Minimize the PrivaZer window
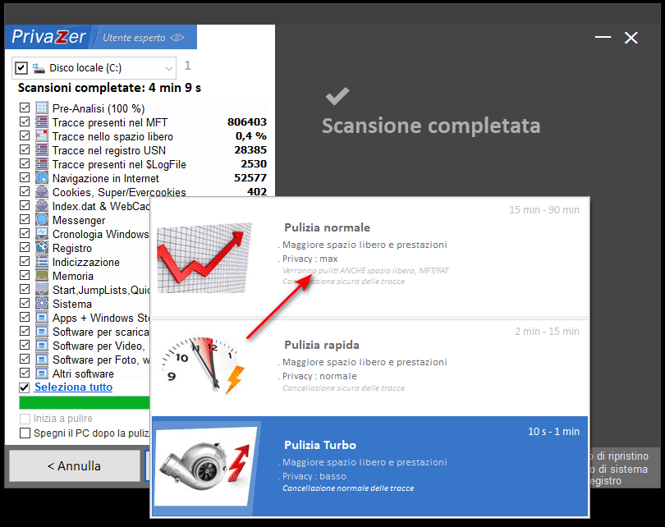The image size is (665, 527). tap(603, 37)
